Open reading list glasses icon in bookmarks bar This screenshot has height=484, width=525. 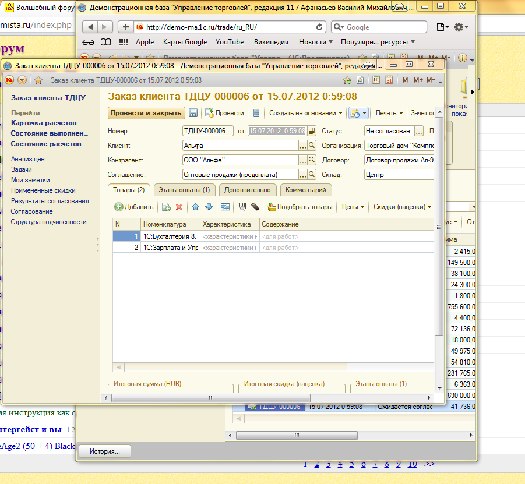point(88,42)
